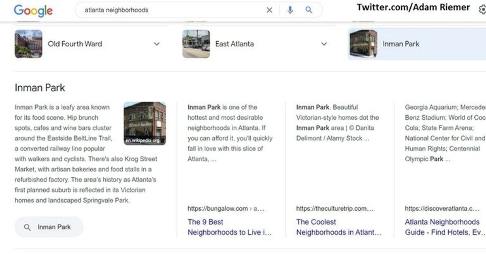This screenshot has height=254, width=486.
Task: Click text 'Delimont / Alamy Stock'
Action: click(333, 138)
